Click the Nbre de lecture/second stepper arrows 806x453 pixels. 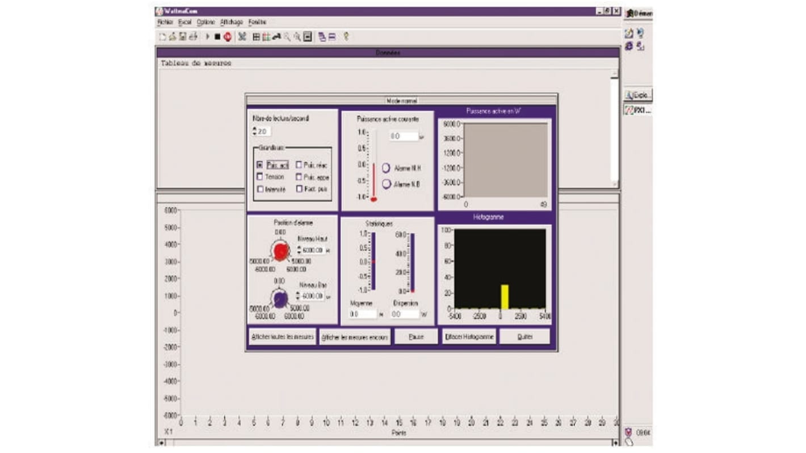pos(254,131)
